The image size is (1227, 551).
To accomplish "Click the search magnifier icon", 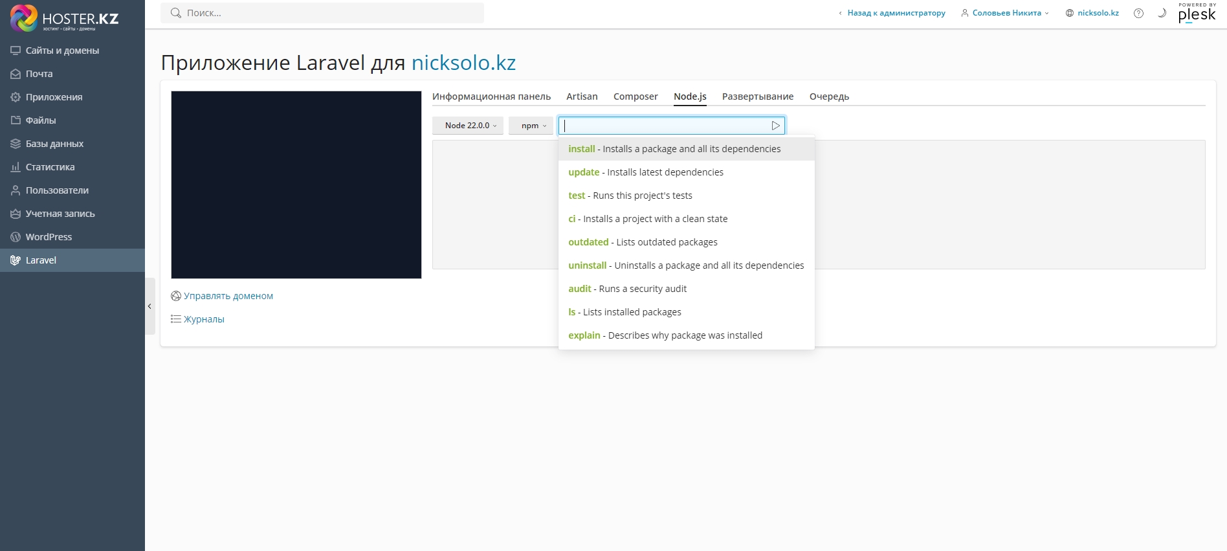I will click(x=175, y=13).
